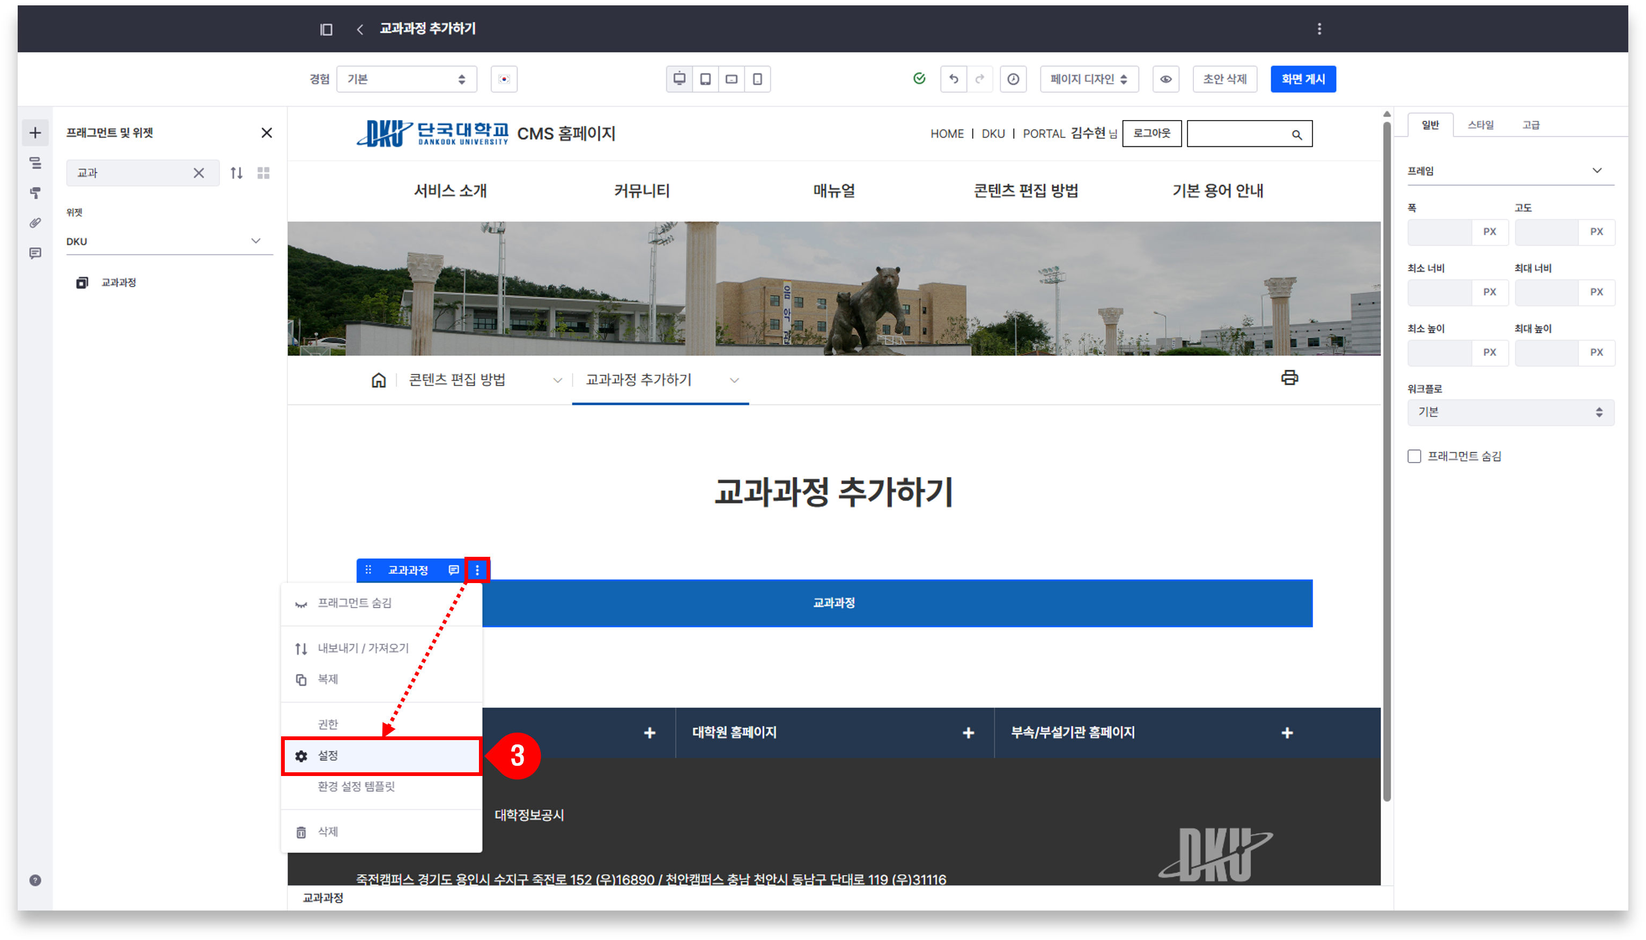Screen dimensions: 1646x940
Task: Toggle card view grid icon
Action: tap(263, 173)
